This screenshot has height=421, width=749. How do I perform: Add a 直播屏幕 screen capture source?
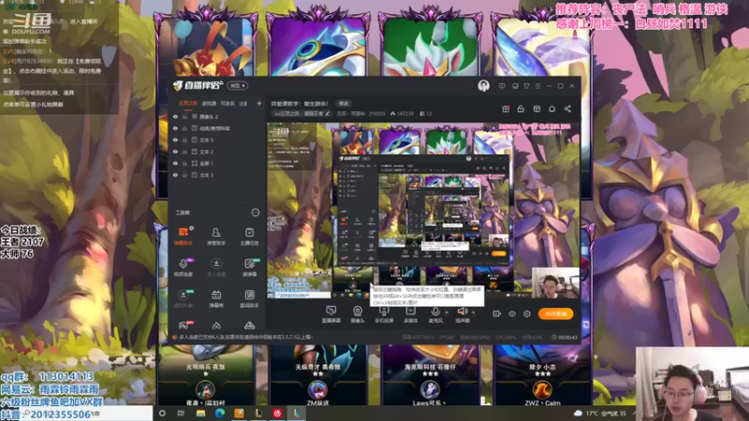click(331, 314)
